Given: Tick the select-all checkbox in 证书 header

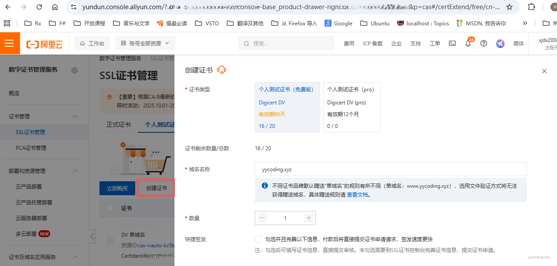Looking at the screenshot, I should [x=110, y=208].
